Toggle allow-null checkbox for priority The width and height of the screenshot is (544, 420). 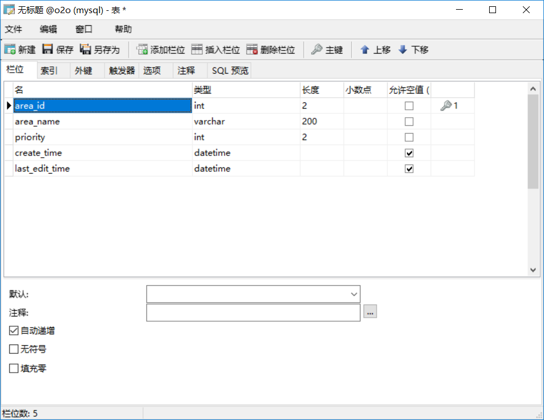409,137
